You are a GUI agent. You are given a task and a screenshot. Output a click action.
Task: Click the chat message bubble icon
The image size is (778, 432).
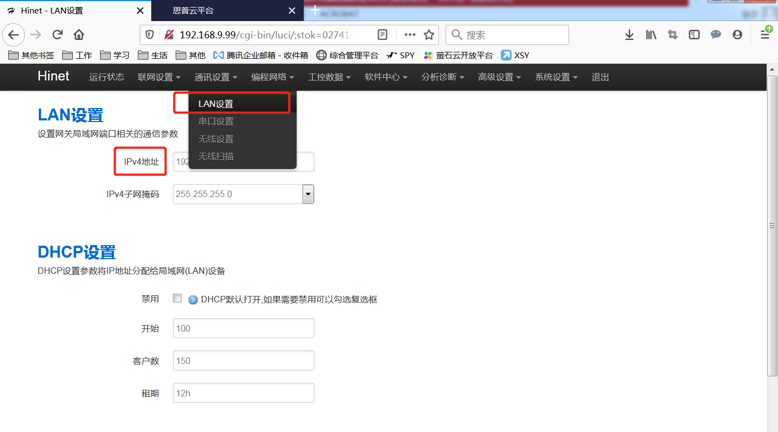click(x=715, y=34)
